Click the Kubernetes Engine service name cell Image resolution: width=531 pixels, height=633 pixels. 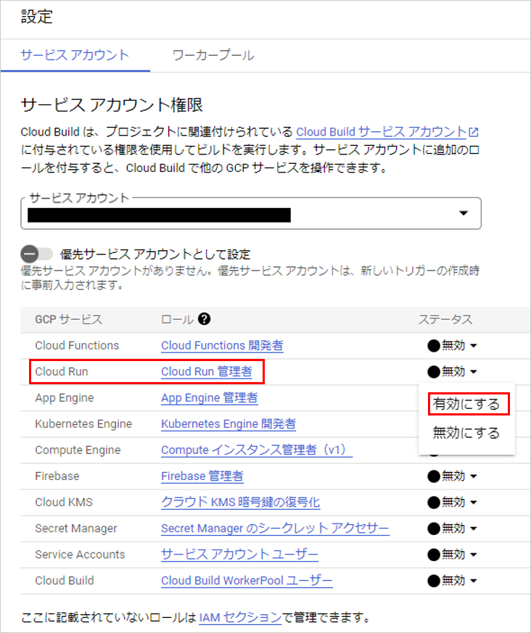coord(83,424)
